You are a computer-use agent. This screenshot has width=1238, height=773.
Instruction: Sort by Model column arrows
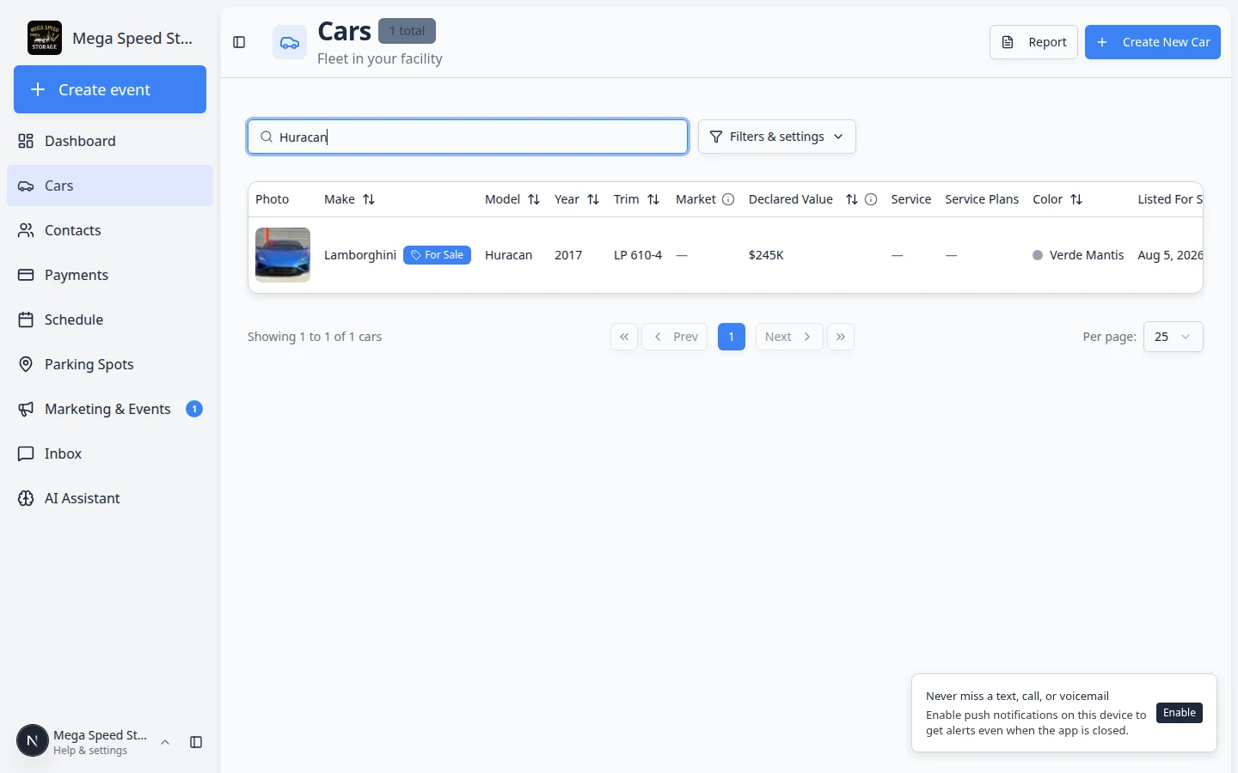click(x=534, y=199)
